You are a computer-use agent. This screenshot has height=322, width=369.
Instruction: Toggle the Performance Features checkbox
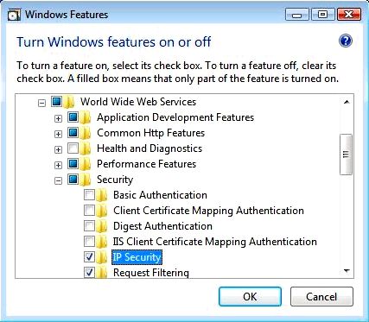(73, 164)
